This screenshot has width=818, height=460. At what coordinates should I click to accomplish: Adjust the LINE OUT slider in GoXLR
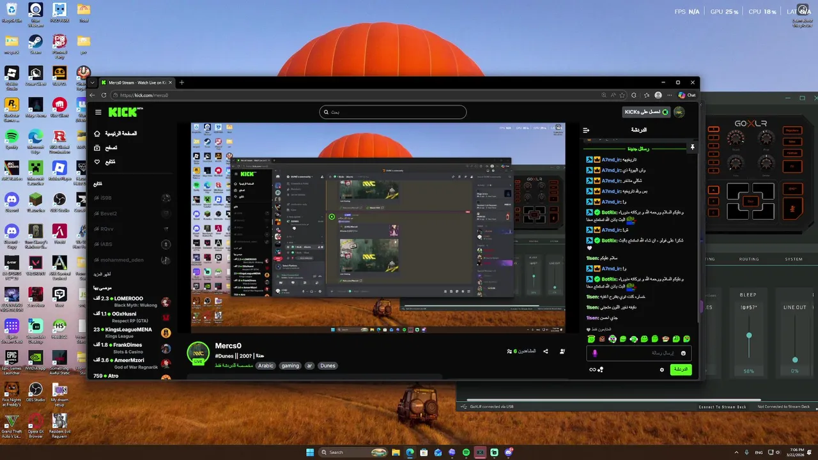pos(795,360)
